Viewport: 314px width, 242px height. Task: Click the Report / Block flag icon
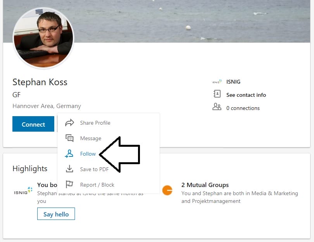(x=69, y=185)
